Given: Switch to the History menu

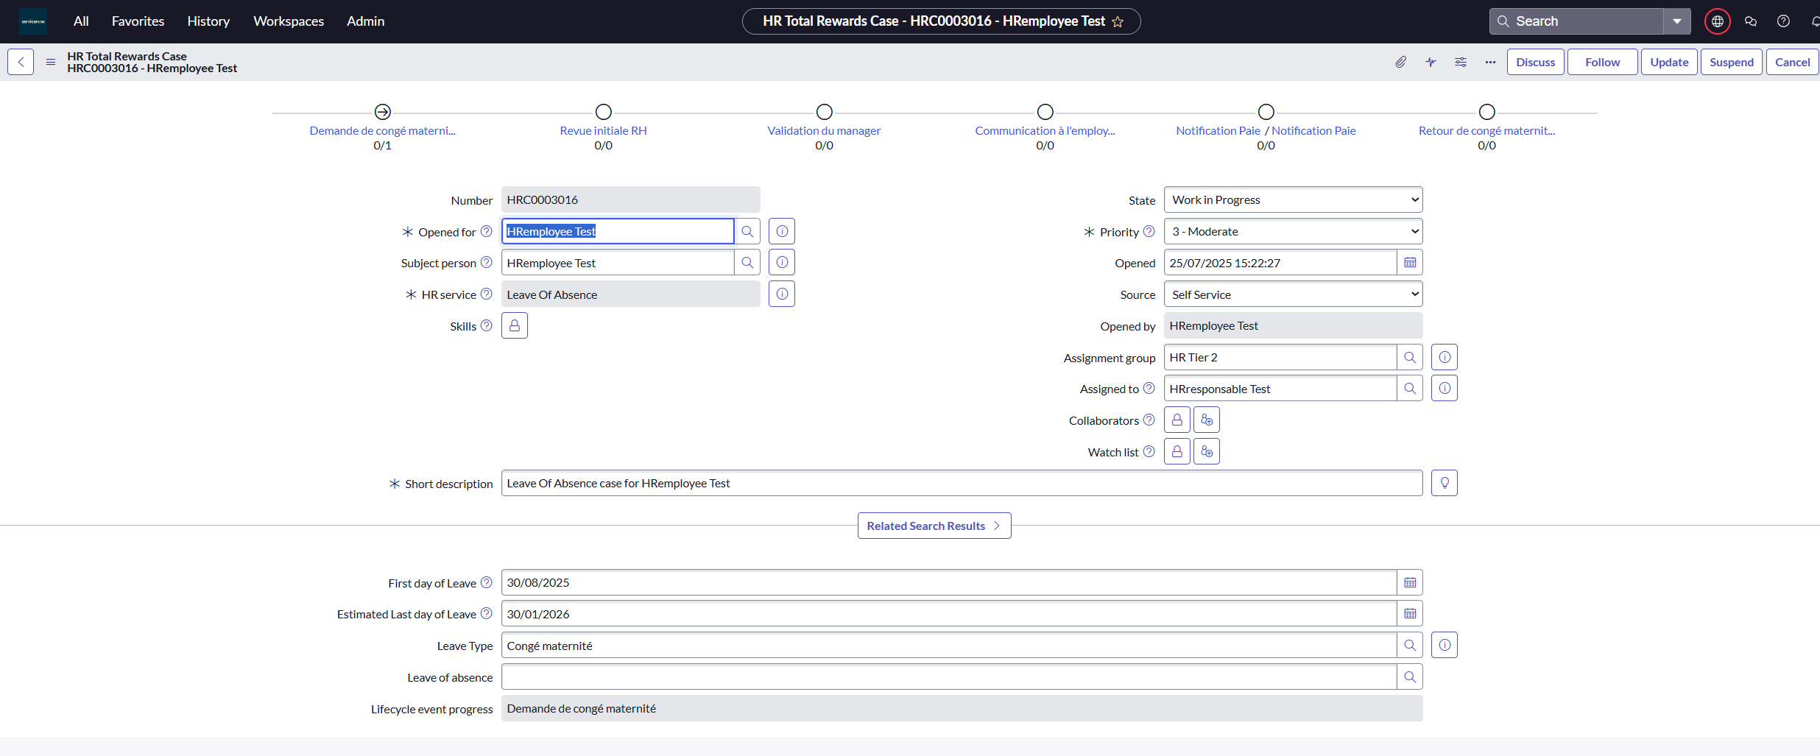Looking at the screenshot, I should click(x=208, y=21).
